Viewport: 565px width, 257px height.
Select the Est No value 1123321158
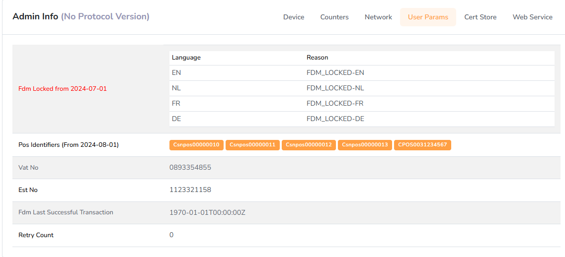point(190,190)
